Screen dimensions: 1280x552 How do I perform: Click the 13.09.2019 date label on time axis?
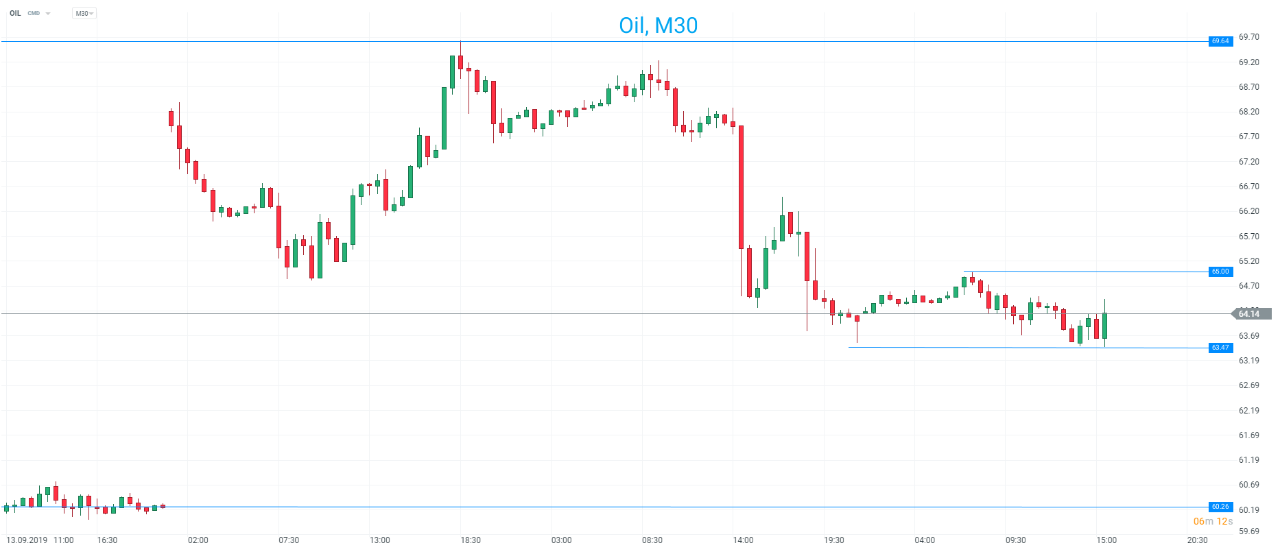point(27,540)
